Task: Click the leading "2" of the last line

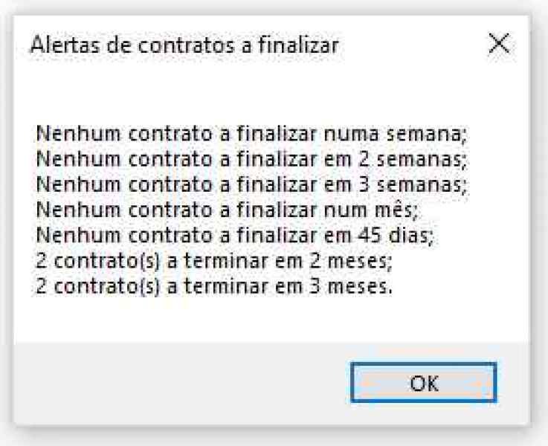Action: (41, 287)
